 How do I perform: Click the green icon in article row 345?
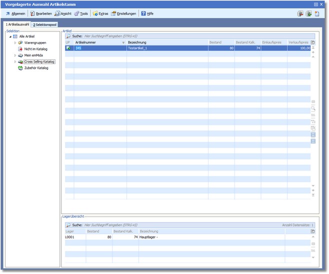(68, 48)
